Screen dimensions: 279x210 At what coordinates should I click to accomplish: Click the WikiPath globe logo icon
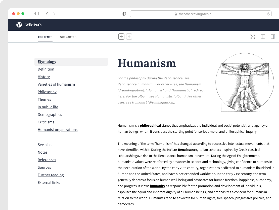pyautogui.click(x=19, y=25)
